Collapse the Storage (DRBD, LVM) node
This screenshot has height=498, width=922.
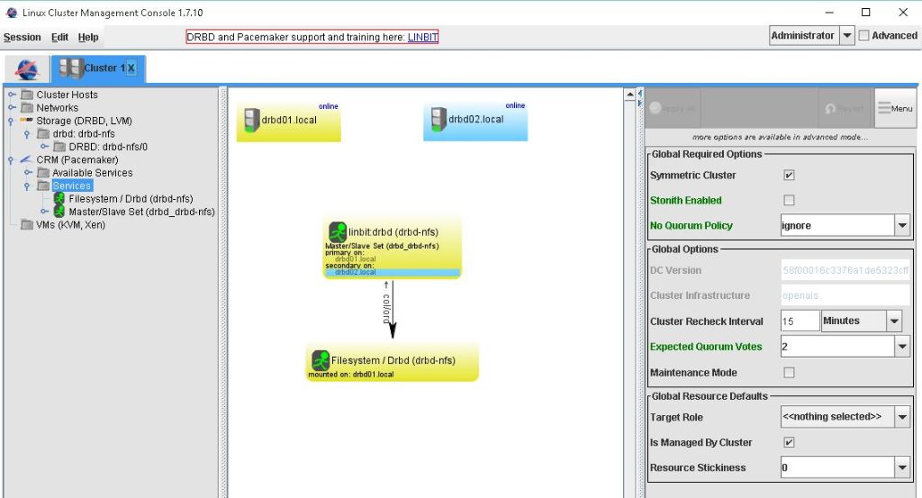point(11,121)
